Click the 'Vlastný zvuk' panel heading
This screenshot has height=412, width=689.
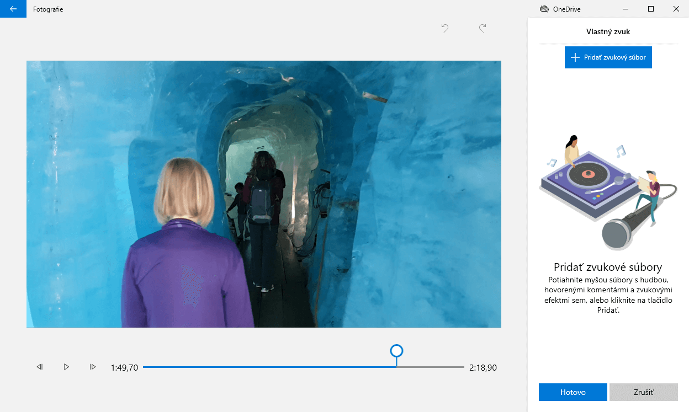(608, 31)
